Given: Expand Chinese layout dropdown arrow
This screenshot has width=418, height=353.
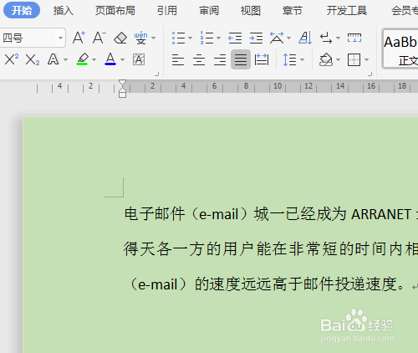Looking at the screenshot, I should point(289,38).
